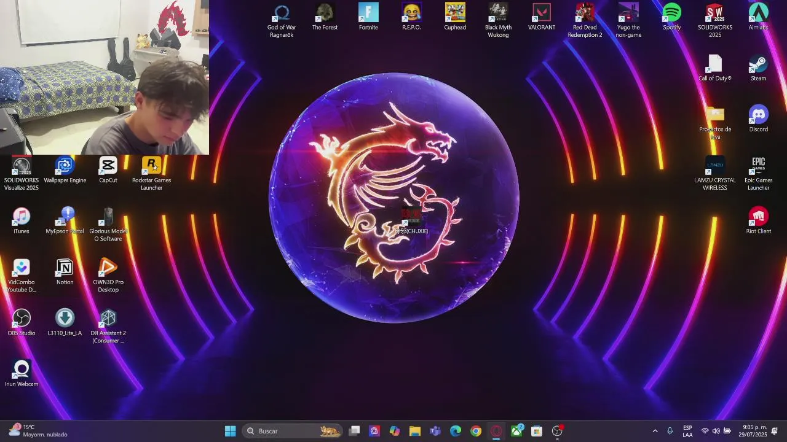
Task: Open the notifications bell icon
Action: (x=775, y=431)
